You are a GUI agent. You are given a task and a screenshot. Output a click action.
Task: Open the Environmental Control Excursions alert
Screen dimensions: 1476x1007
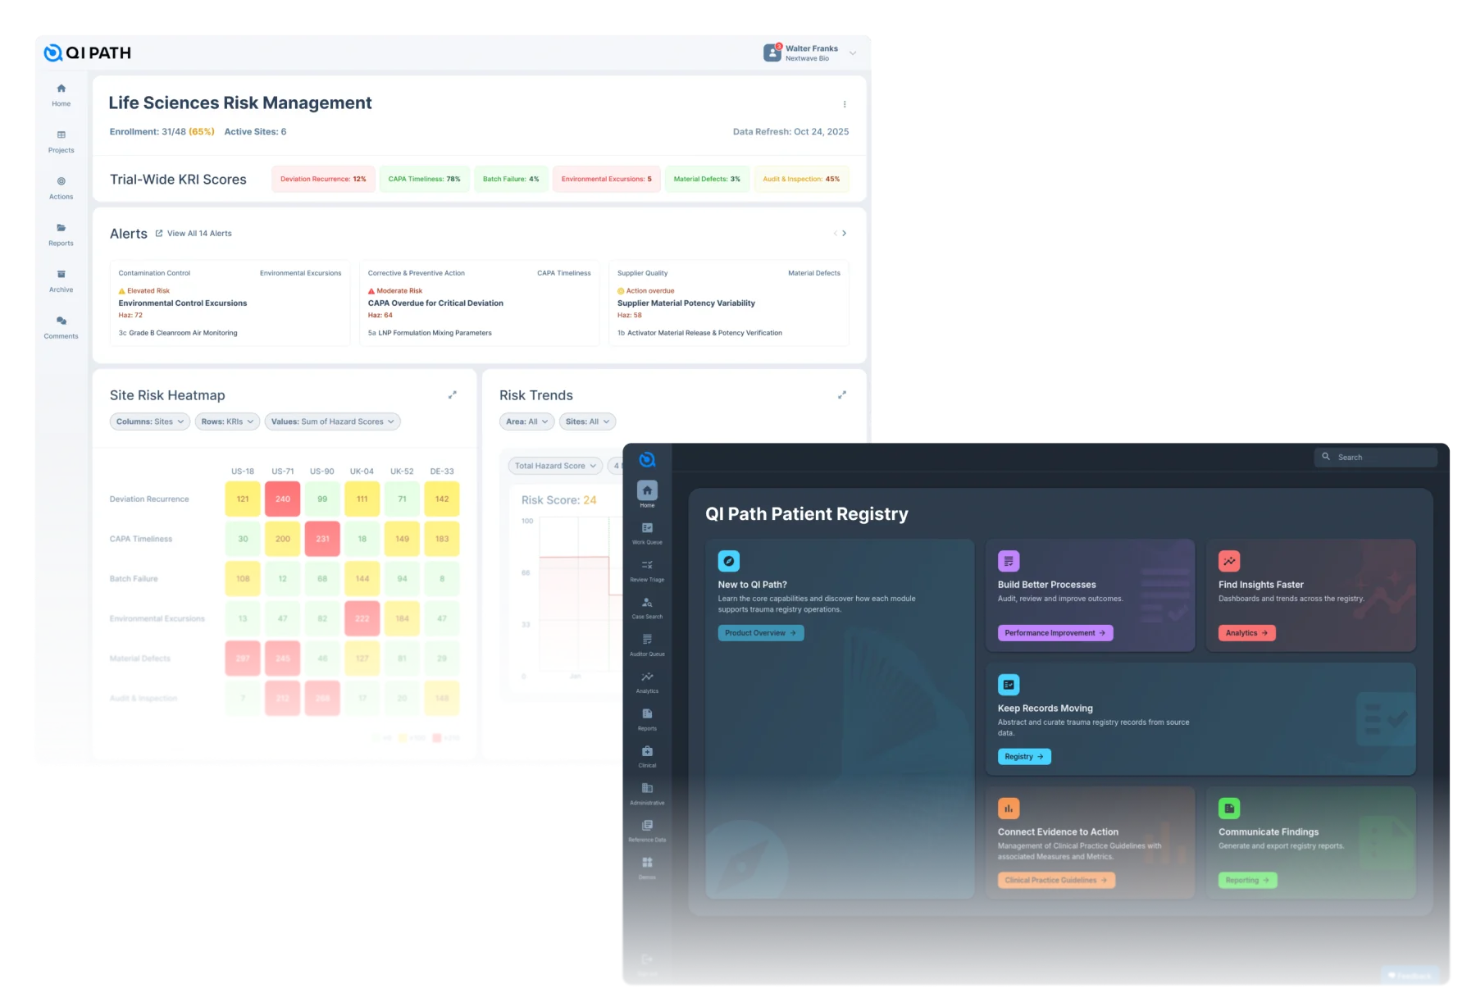(x=230, y=303)
